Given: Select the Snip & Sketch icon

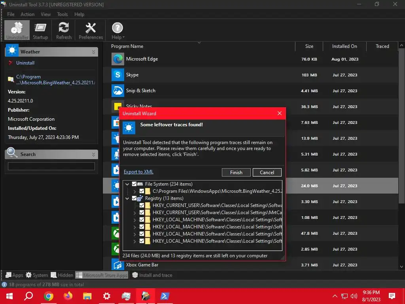Looking at the screenshot, I should click(x=118, y=91).
